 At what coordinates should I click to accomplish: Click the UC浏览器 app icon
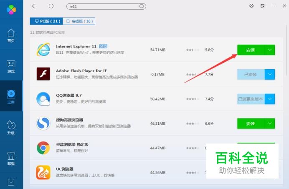click(x=43, y=172)
